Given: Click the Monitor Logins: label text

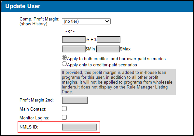Looking at the screenshot, I should [34, 118].
